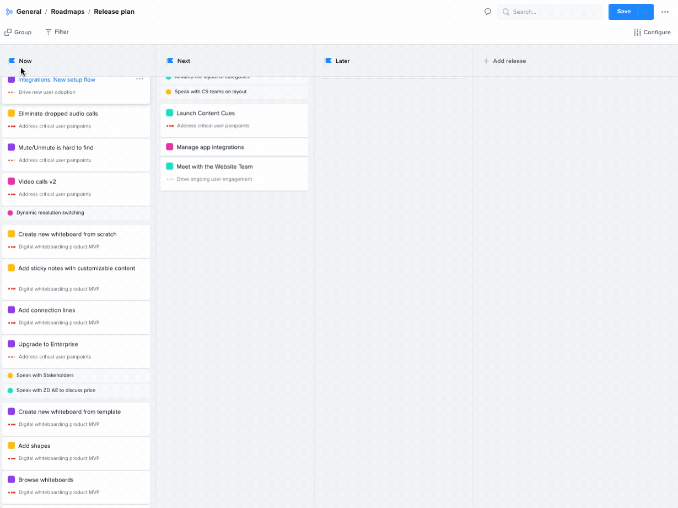Open the comments speech bubble icon

(488, 12)
